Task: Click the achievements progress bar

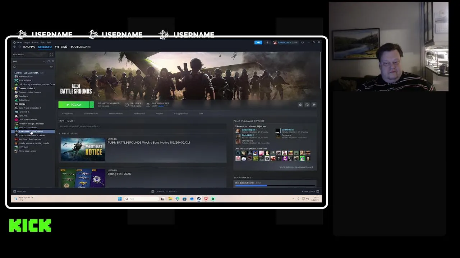Action: (x=275, y=186)
